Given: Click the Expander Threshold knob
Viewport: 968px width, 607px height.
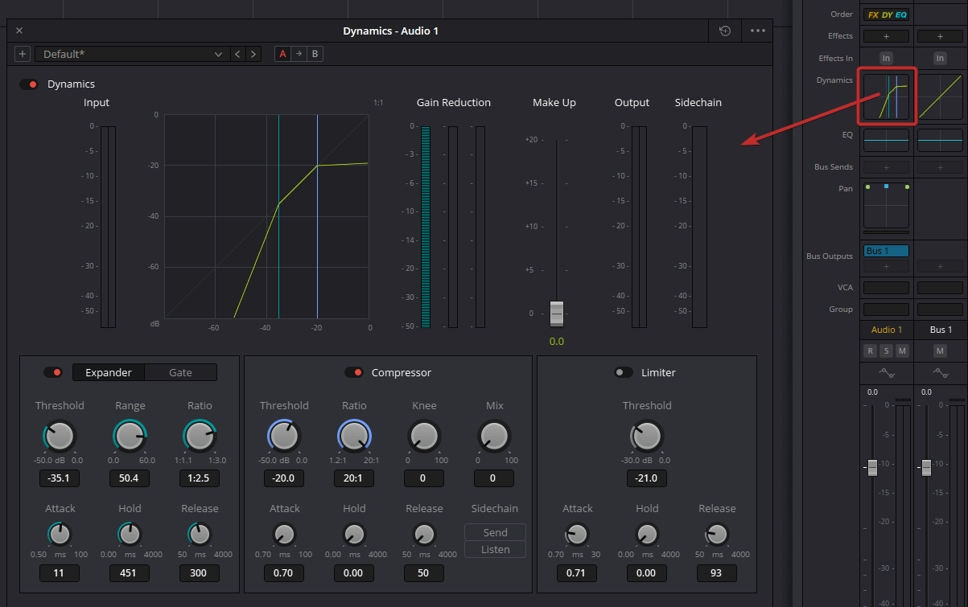Looking at the screenshot, I should pos(60,436).
